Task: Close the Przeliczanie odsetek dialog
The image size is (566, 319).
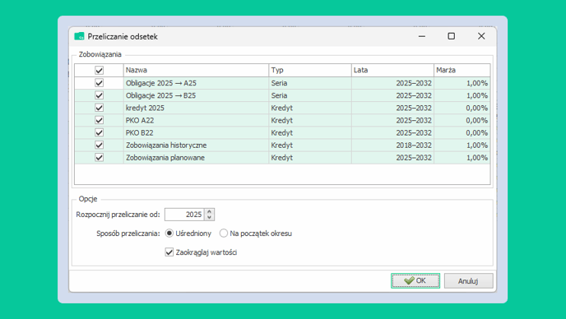Action: tap(481, 36)
